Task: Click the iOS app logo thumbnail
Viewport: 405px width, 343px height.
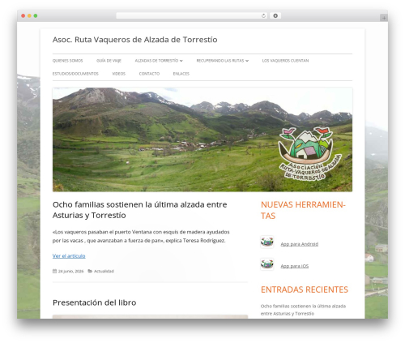Action: (267, 264)
